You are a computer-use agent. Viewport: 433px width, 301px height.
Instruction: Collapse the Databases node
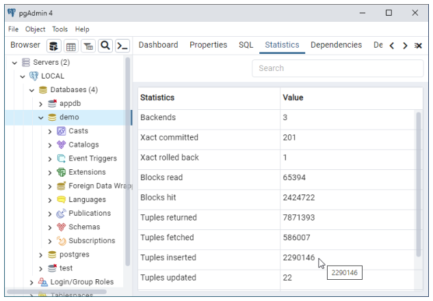(x=31, y=90)
